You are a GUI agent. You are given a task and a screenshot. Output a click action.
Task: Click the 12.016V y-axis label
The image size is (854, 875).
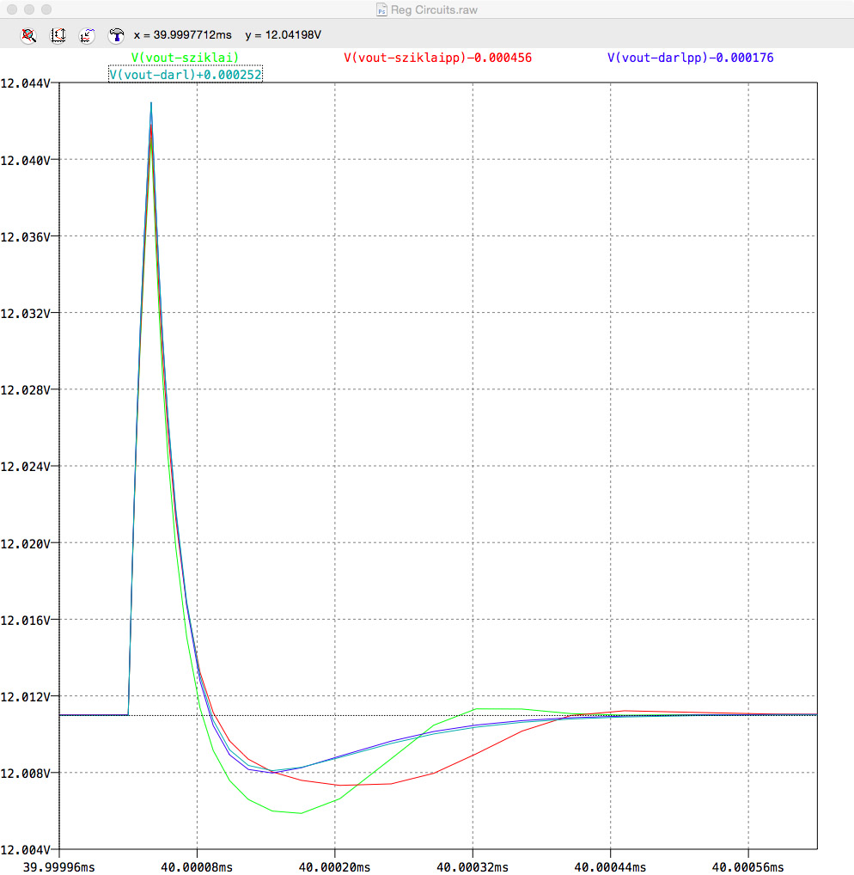pyautogui.click(x=25, y=621)
